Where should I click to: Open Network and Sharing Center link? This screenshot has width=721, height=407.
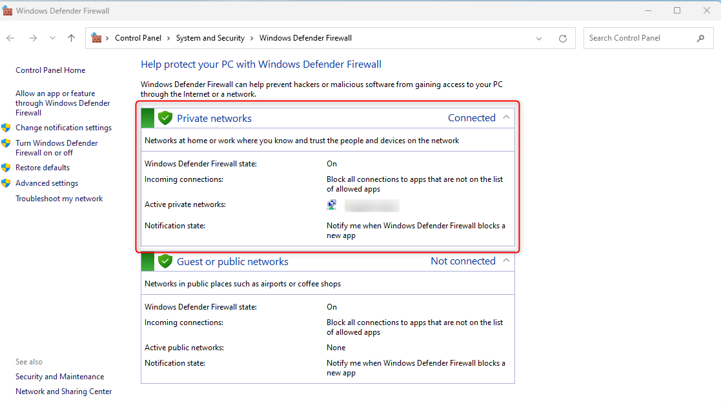coord(63,392)
